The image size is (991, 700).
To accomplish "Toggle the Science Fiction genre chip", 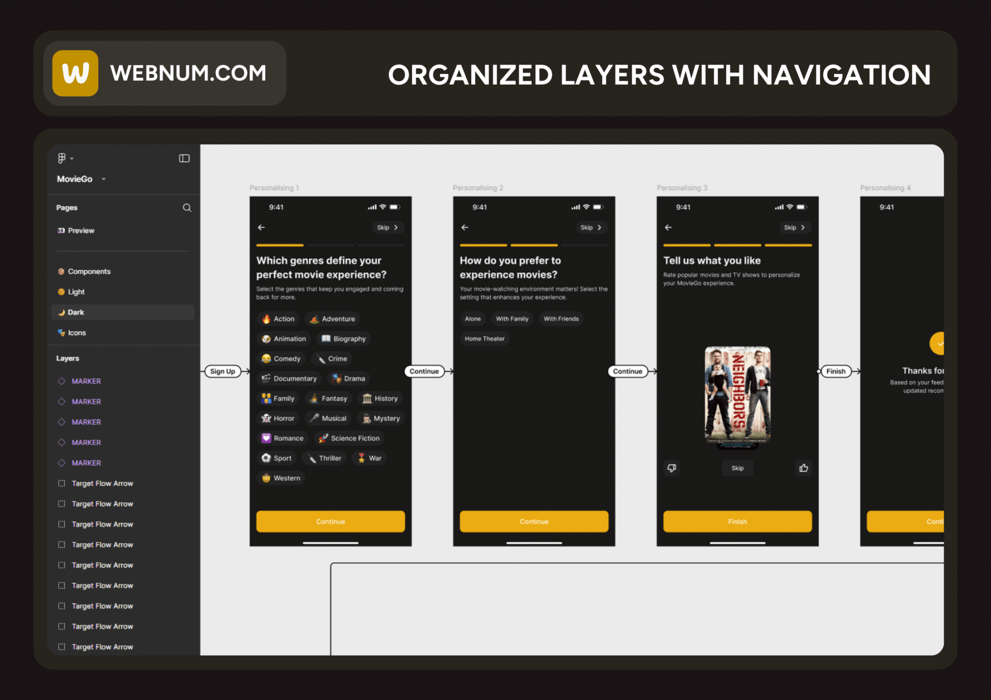I will [349, 438].
